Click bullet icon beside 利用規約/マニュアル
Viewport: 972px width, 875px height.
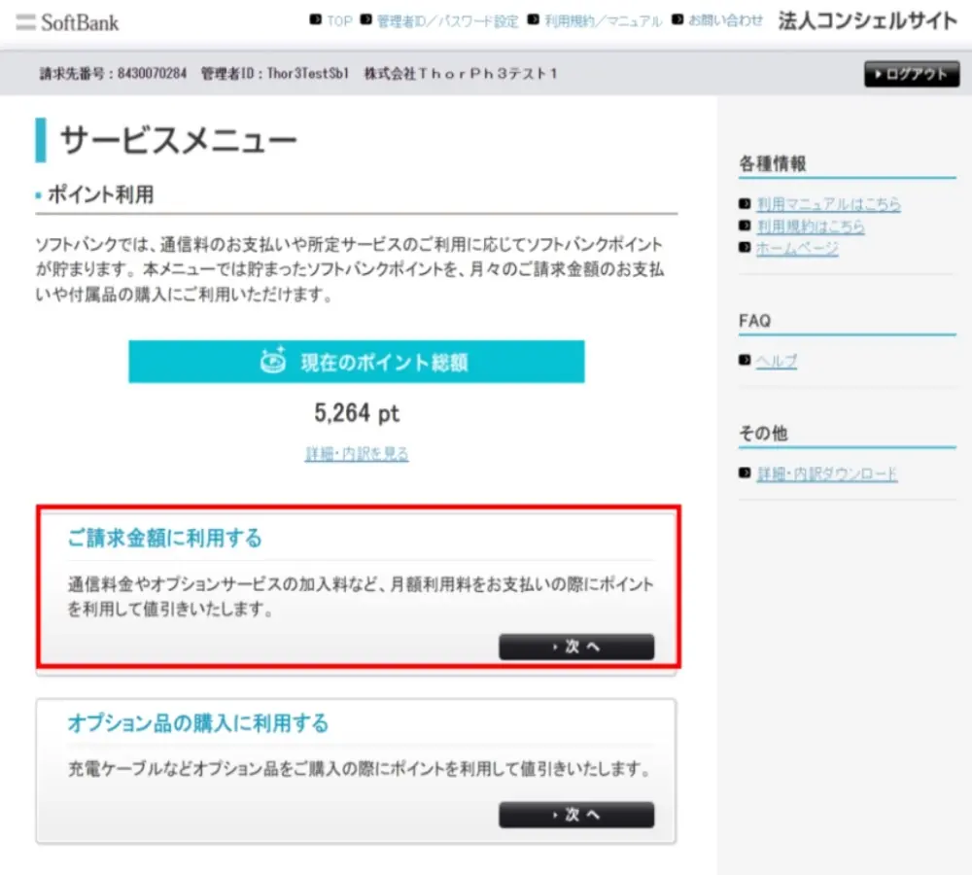[533, 19]
